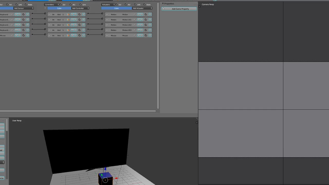Open the Actuators header menu
329x185 pixels.
(x=108, y=4)
